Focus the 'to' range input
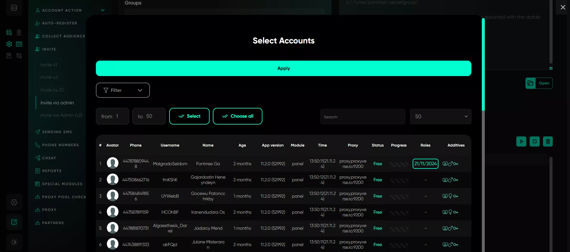This screenshot has width=570, height=252. 149,116
